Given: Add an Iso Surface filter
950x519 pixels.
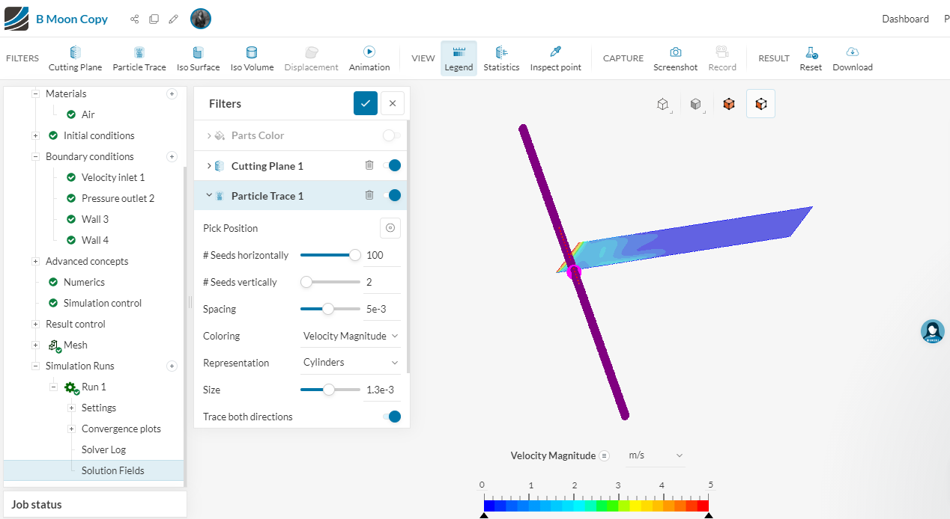Looking at the screenshot, I should [x=198, y=58].
